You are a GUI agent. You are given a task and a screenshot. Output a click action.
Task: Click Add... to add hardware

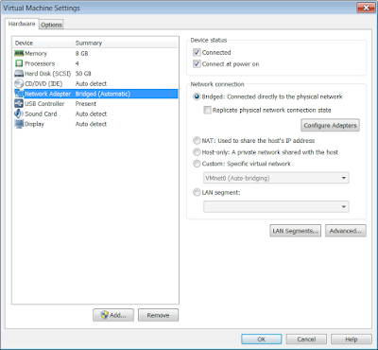tap(113, 315)
